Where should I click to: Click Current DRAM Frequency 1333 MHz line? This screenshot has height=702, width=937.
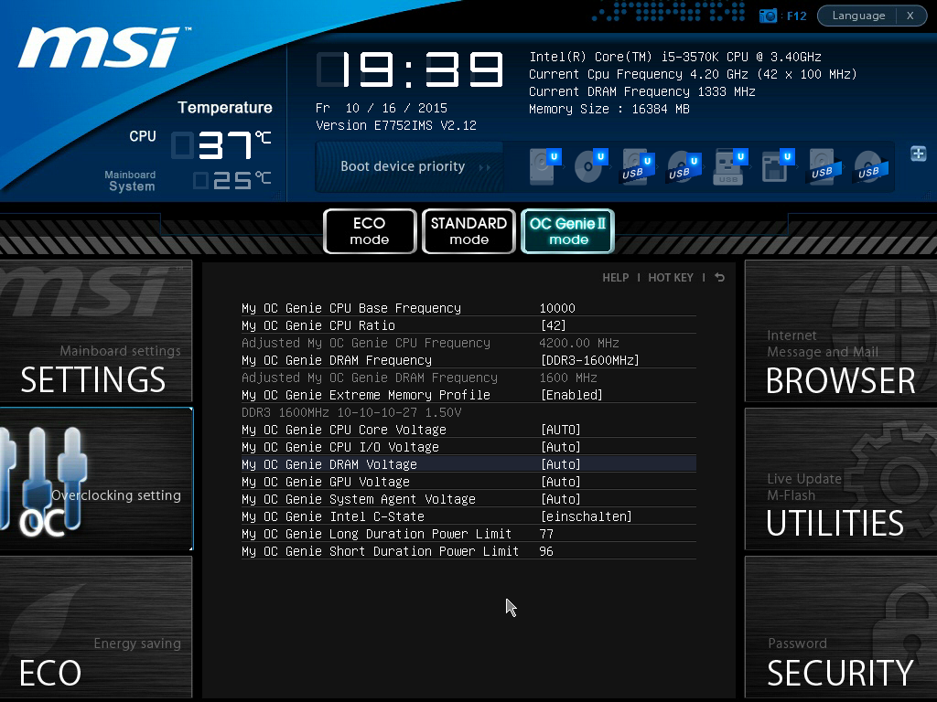tap(642, 91)
